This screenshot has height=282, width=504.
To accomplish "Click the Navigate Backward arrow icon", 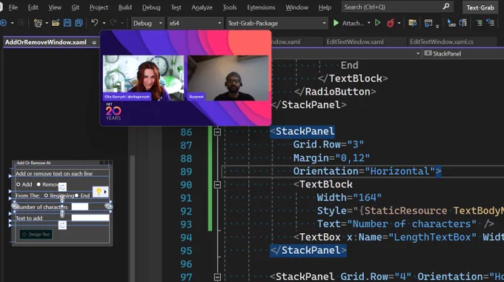I will click(x=4, y=23).
